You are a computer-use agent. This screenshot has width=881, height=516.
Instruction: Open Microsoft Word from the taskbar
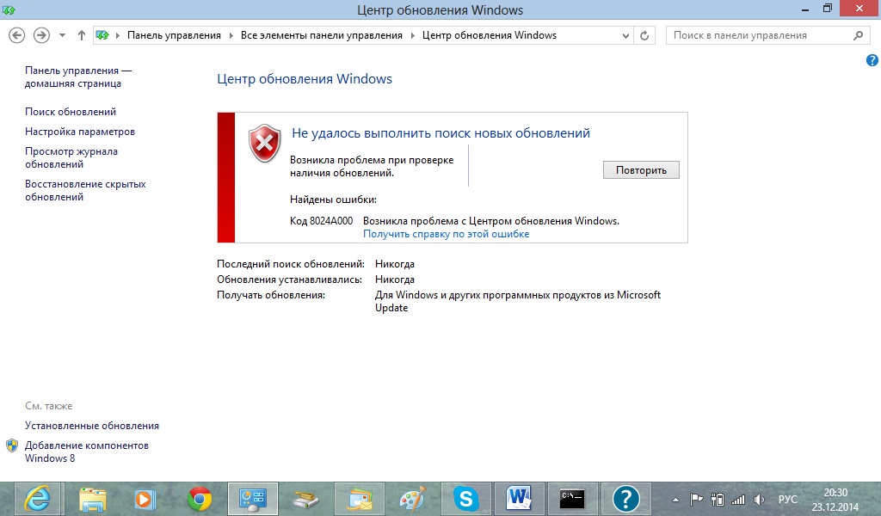(519, 499)
